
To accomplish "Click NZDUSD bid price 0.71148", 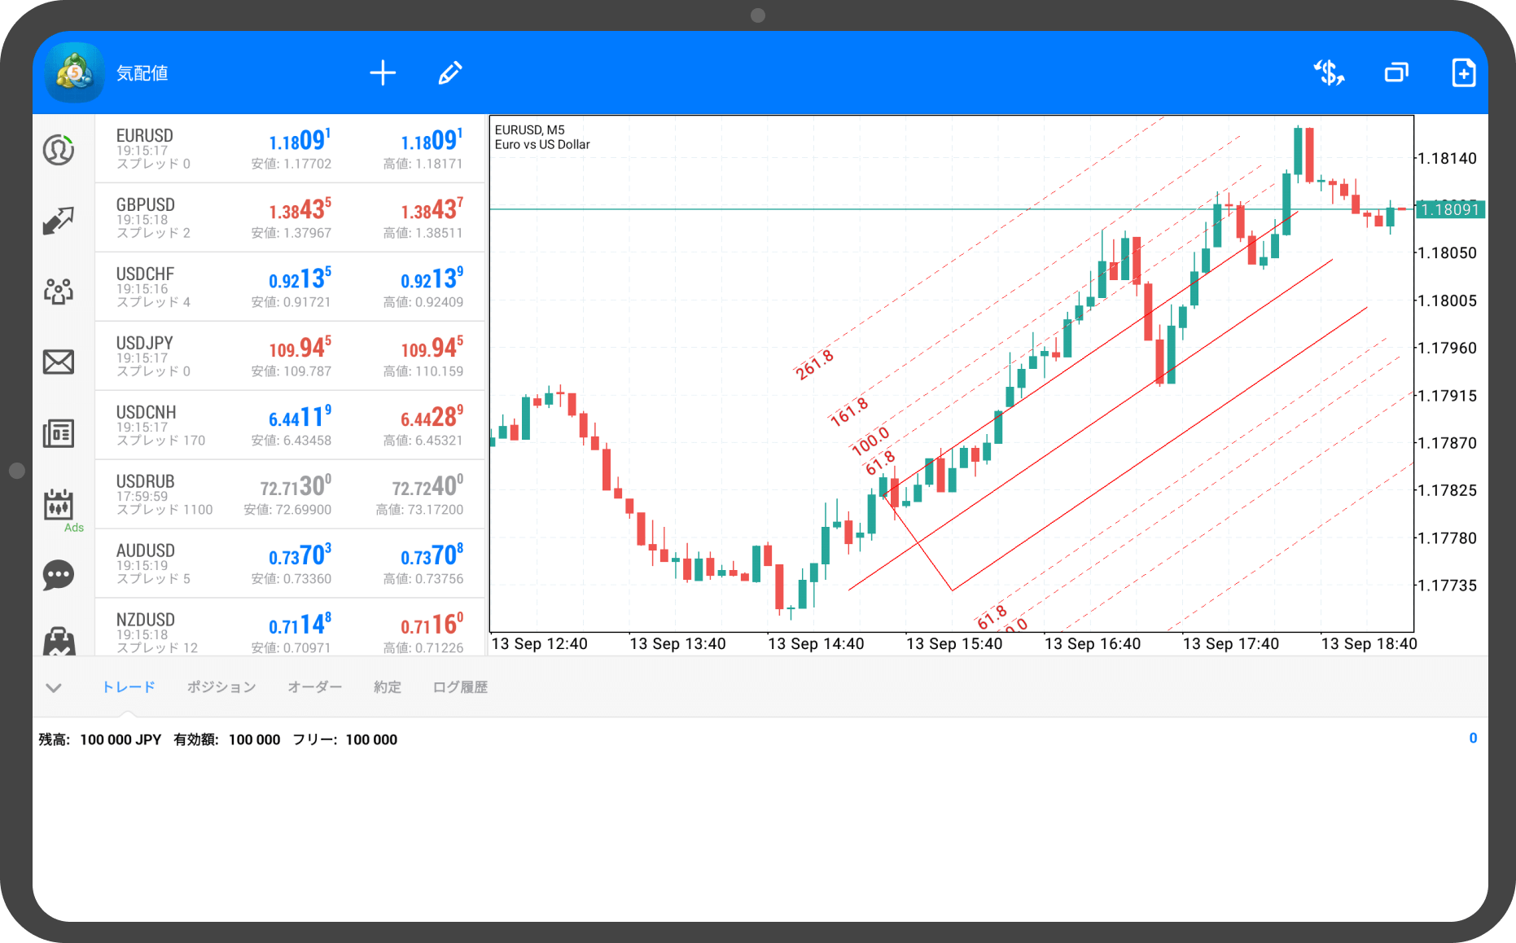I will coord(300,625).
